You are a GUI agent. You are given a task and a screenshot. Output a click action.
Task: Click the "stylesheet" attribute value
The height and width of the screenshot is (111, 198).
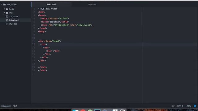[x=61, y=25]
